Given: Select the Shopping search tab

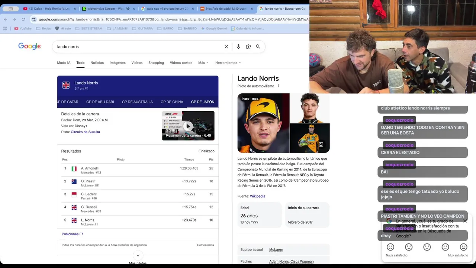Looking at the screenshot, I should pyautogui.click(x=156, y=63).
